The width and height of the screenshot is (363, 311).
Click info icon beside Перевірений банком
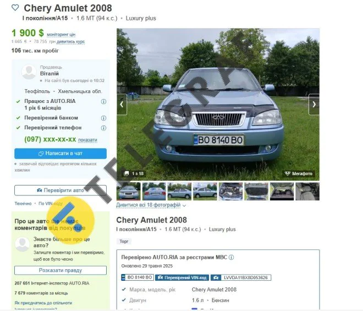coord(104,118)
